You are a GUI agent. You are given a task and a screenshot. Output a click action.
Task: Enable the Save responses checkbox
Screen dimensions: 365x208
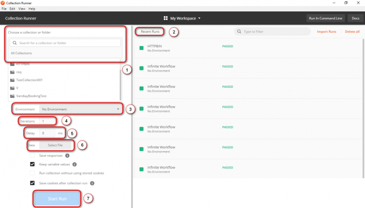[32, 156]
